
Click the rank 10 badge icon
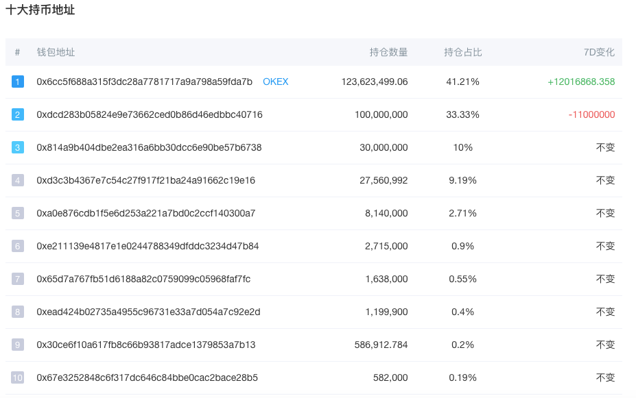click(17, 377)
